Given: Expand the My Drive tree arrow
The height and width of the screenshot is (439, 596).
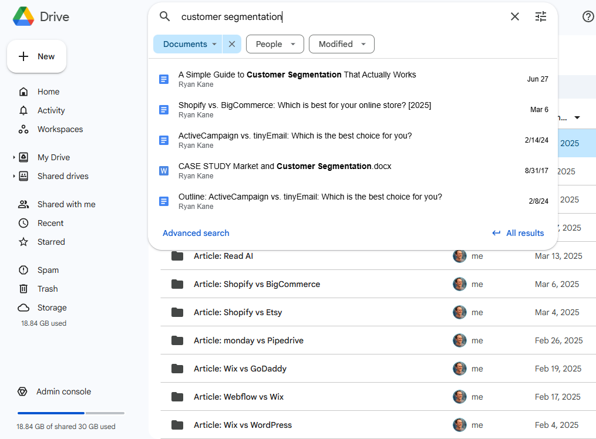Looking at the screenshot, I should point(14,157).
